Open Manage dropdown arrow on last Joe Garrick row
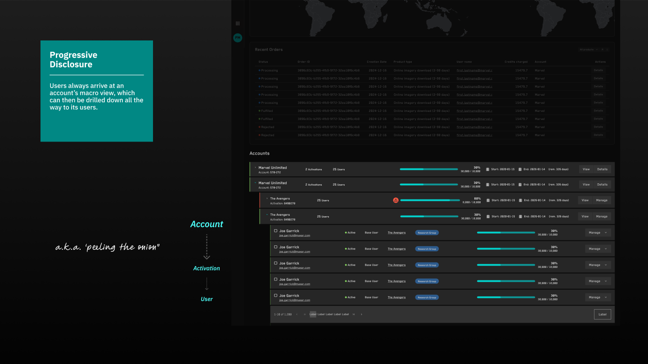The height and width of the screenshot is (364, 648). [x=606, y=297]
